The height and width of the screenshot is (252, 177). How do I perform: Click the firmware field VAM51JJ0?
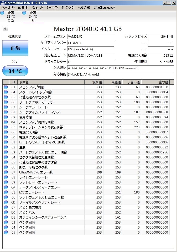coord(91,36)
